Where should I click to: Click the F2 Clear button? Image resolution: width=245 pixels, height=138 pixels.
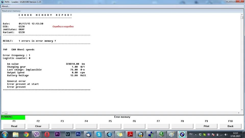point(38,126)
